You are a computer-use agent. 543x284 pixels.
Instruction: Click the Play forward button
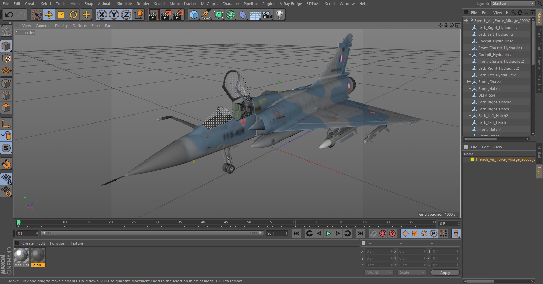(328, 233)
